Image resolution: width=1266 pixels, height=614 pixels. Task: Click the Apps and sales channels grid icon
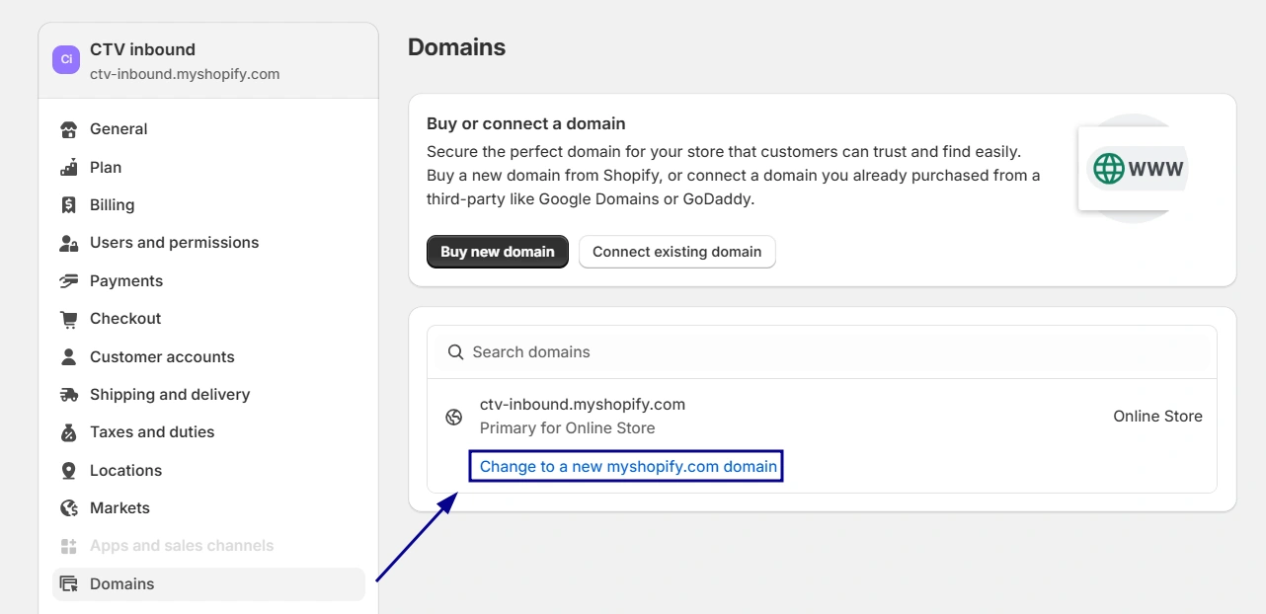tap(68, 546)
